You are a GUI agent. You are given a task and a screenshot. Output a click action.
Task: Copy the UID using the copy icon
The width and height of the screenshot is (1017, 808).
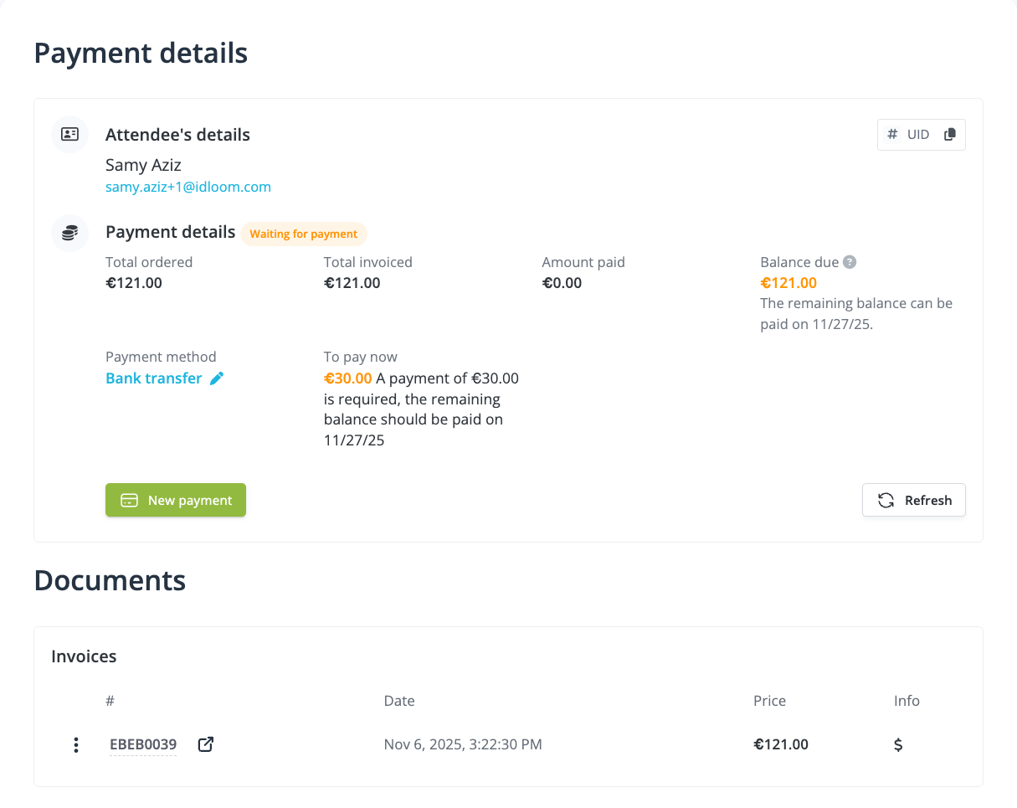[952, 134]
